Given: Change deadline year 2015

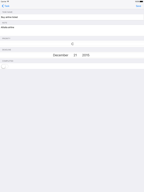Looking at the screenshot, I should [86, 55].
